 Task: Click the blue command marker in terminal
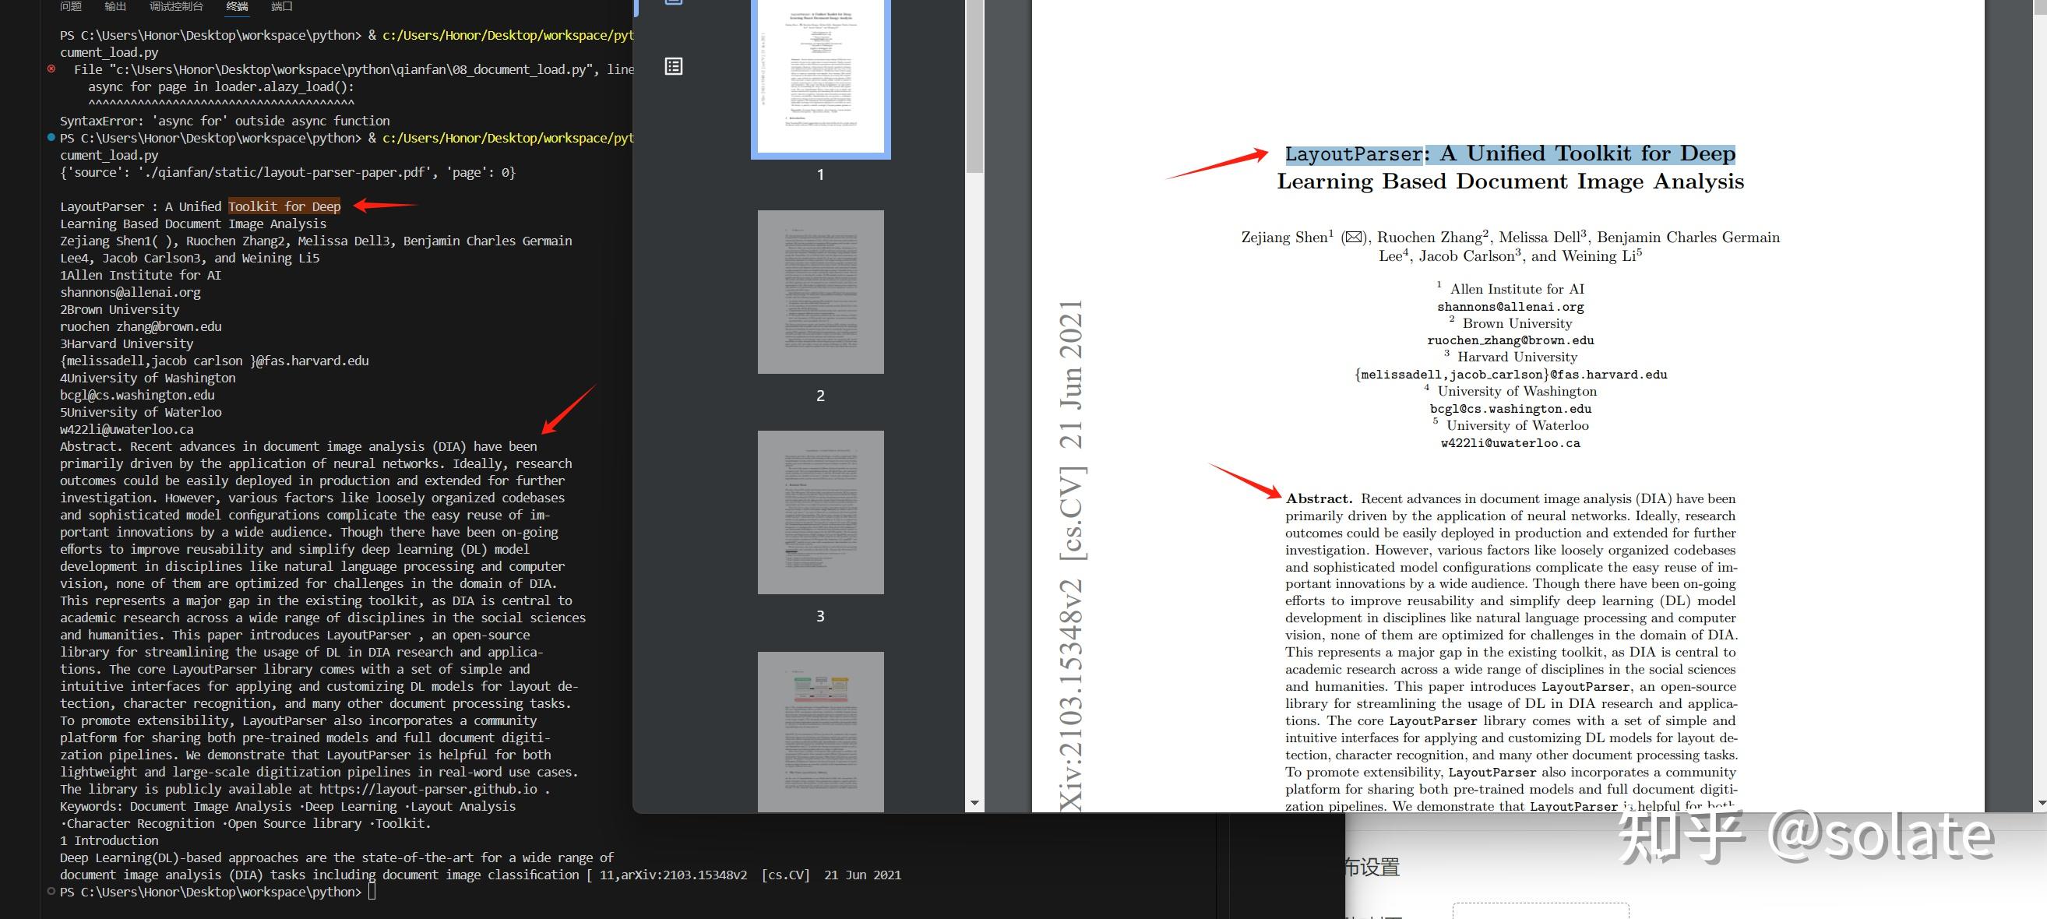[x=51, y=137]
